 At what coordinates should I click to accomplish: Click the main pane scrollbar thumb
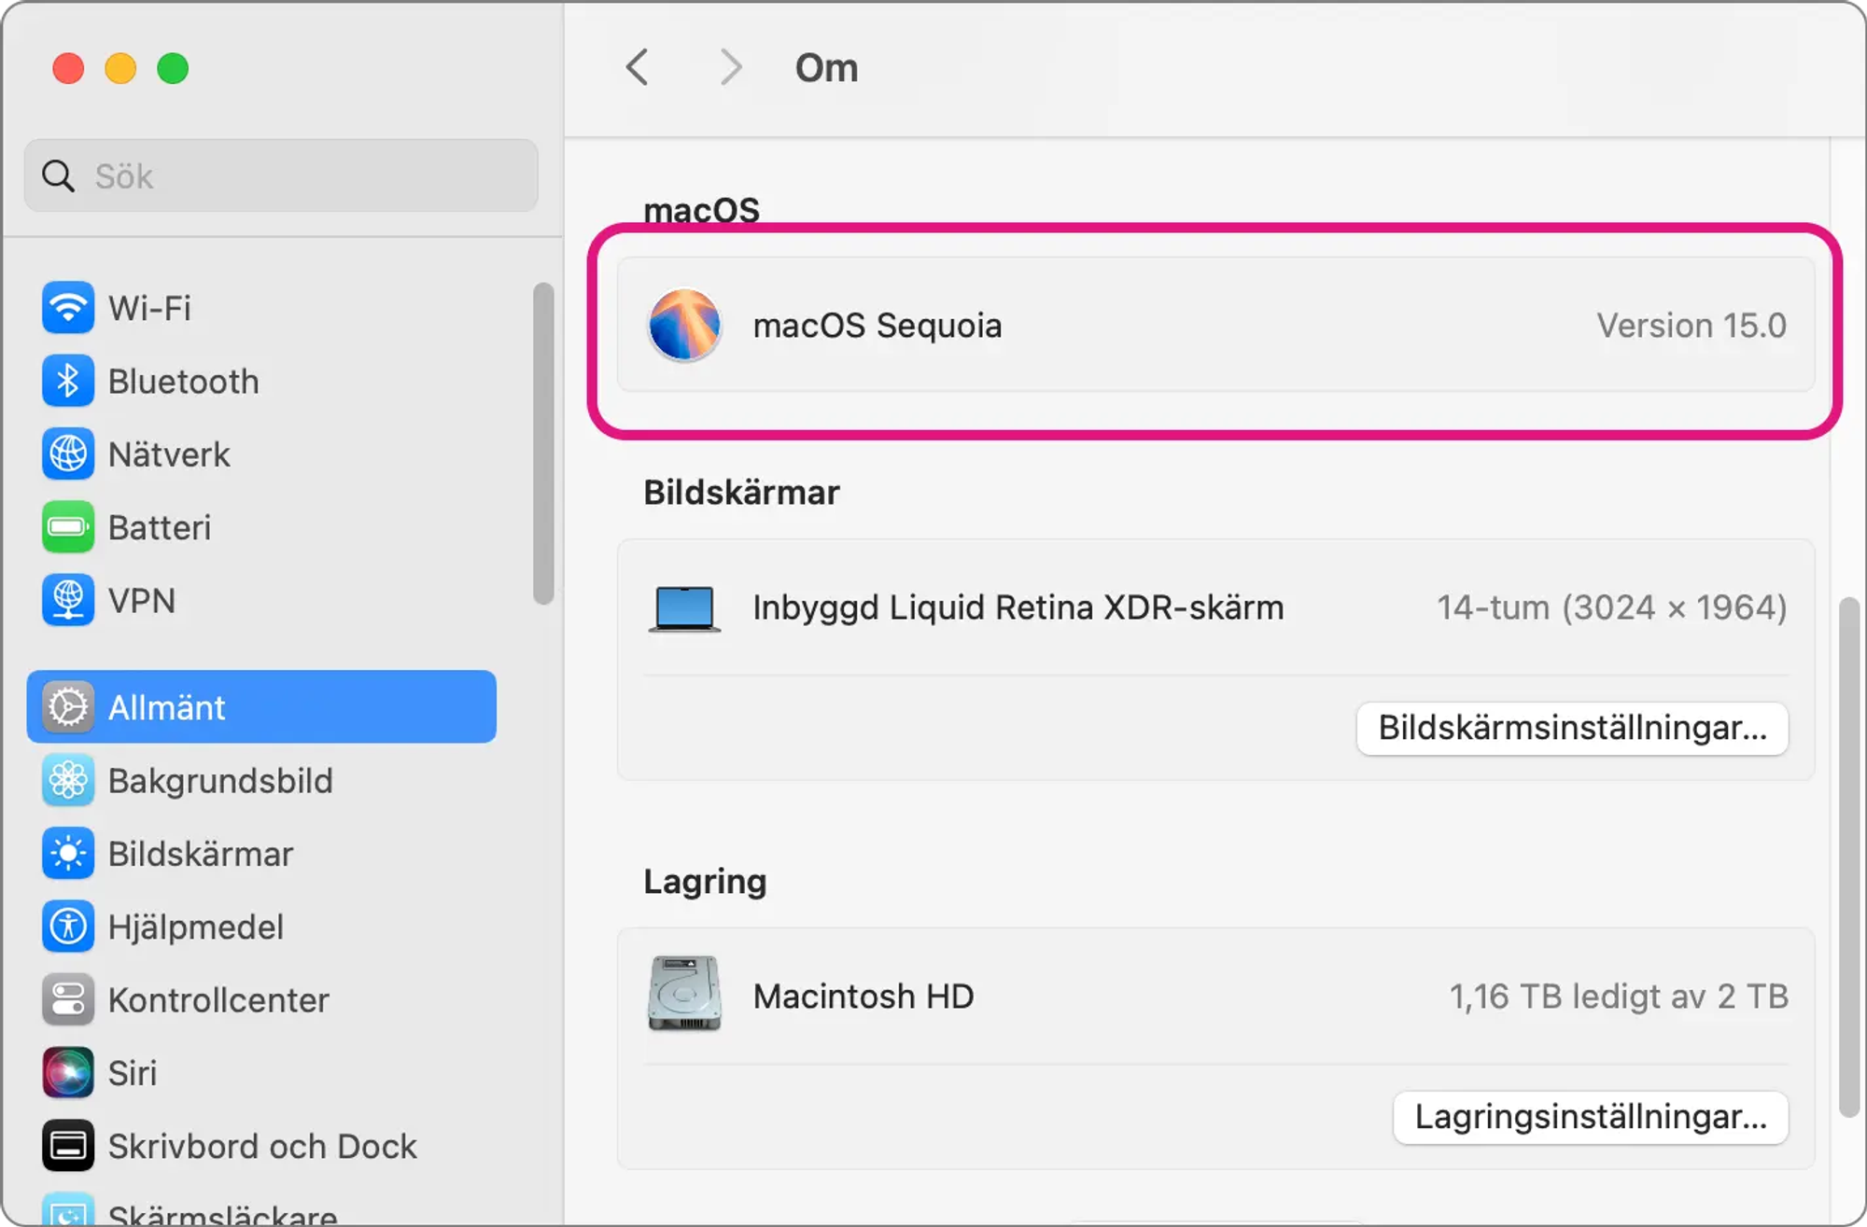point(1848,857)
